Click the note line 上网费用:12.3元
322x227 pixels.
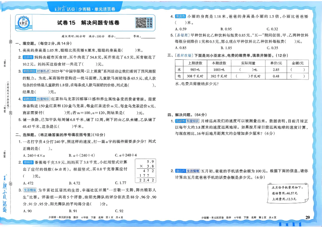(284, 199)
